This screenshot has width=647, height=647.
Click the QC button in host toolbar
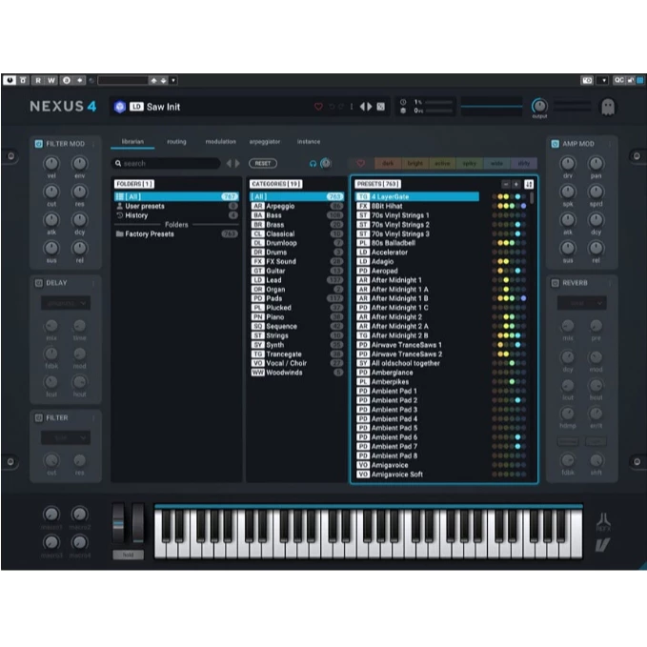[619, 80]
